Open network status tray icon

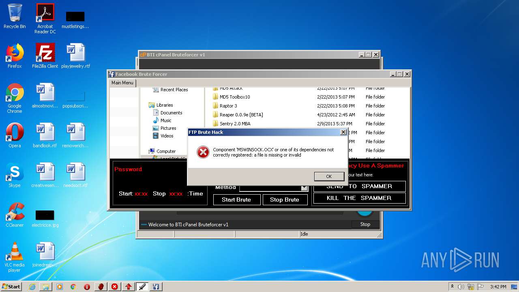coord(471,287)
